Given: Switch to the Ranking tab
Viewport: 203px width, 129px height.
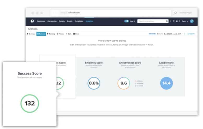Looking at the screenshot, I should [51, 34].
